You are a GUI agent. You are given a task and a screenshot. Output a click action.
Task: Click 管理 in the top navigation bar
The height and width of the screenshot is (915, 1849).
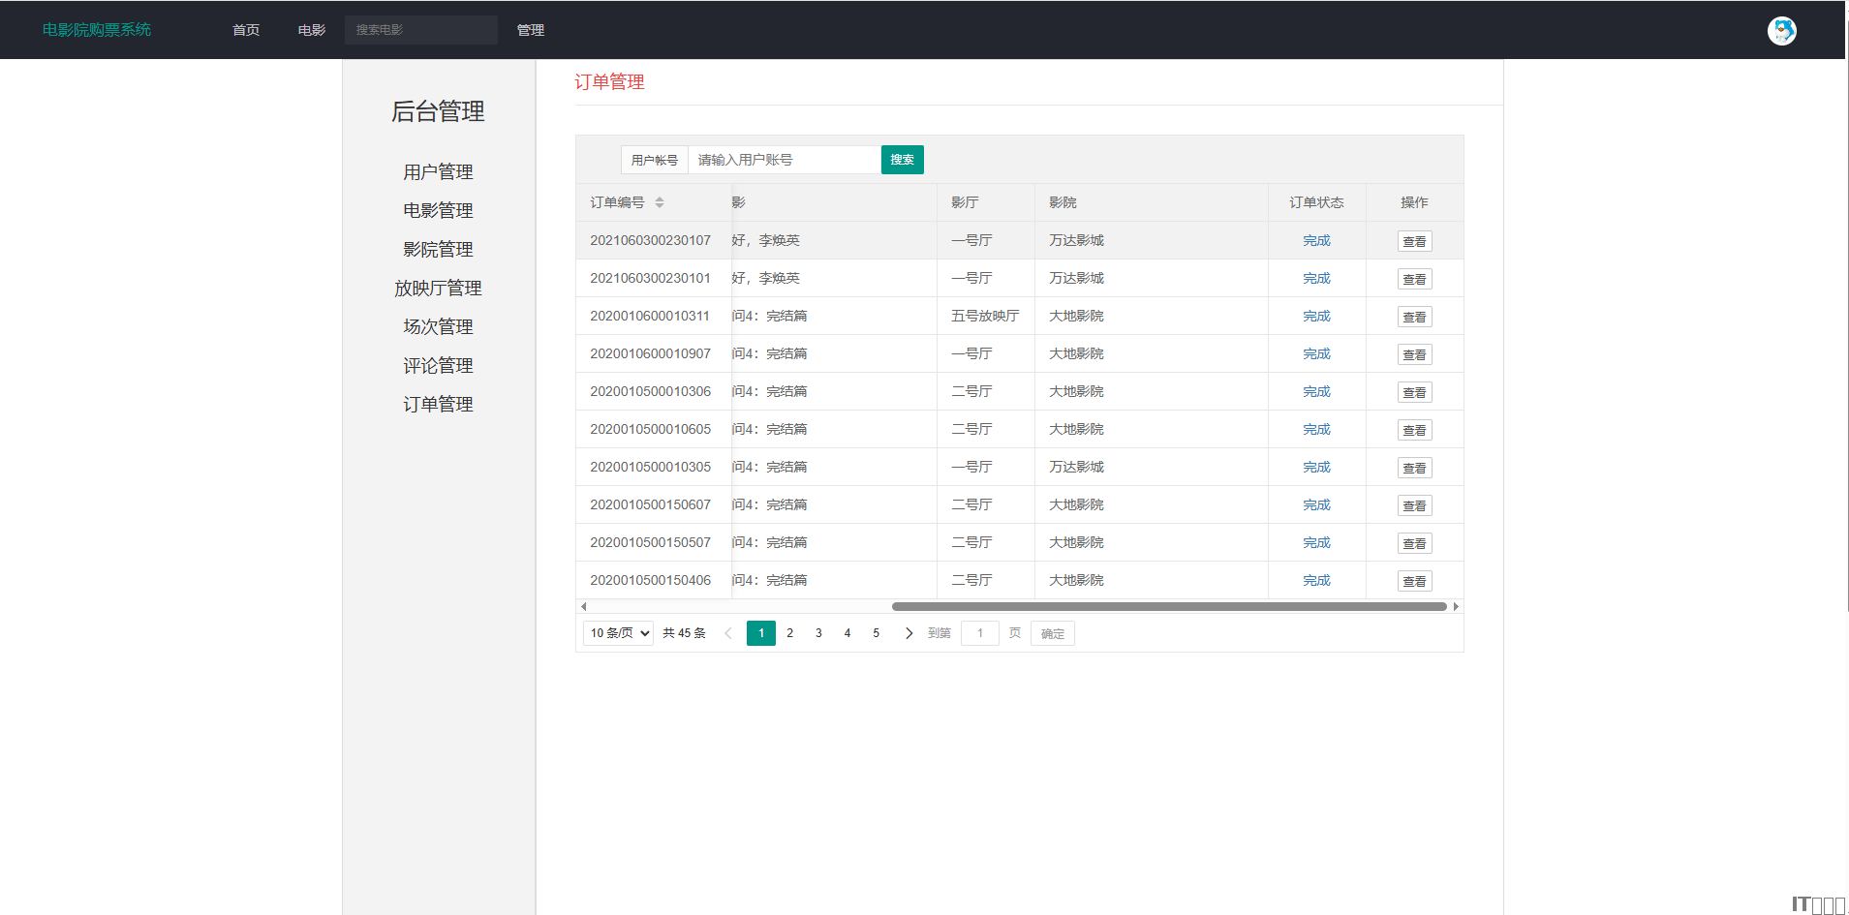pyautogui.click(x=530, y=30)
